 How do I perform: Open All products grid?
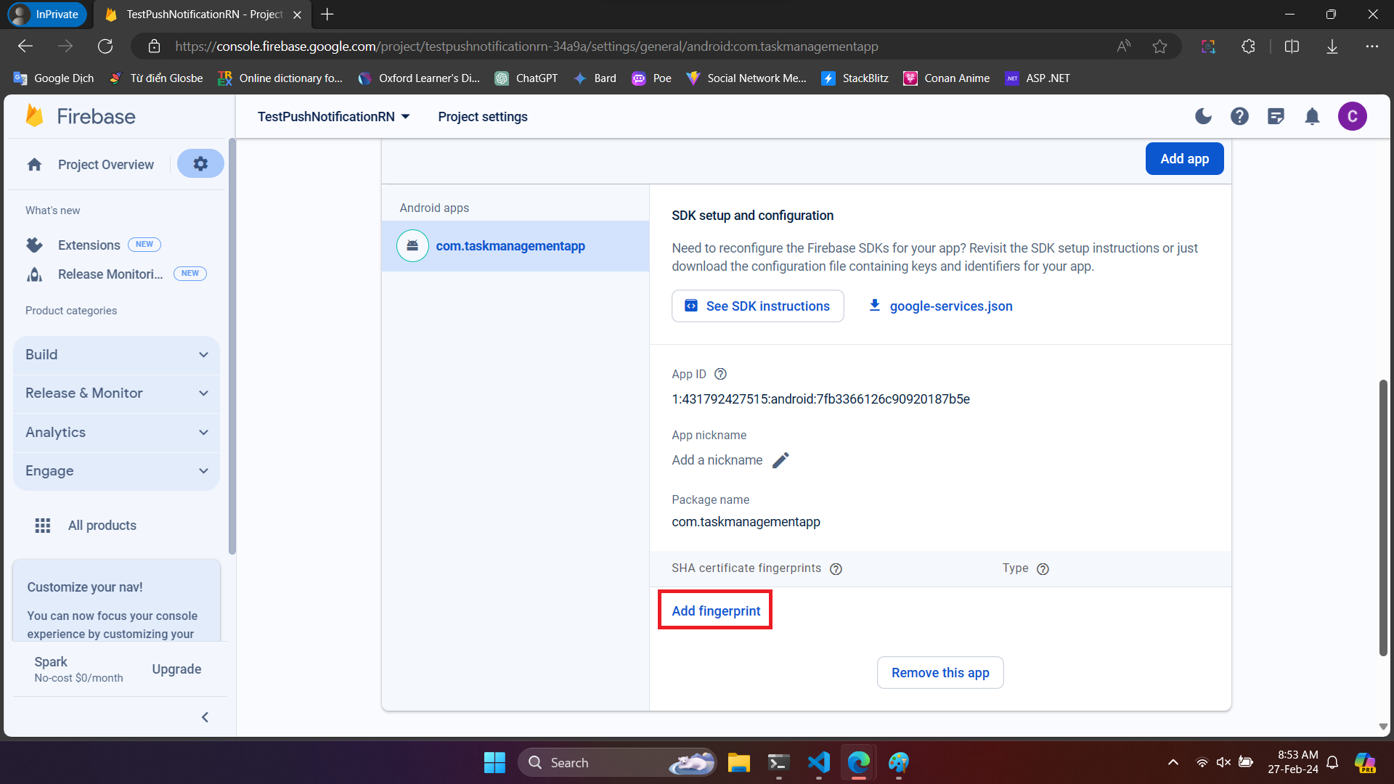(86, 526)
